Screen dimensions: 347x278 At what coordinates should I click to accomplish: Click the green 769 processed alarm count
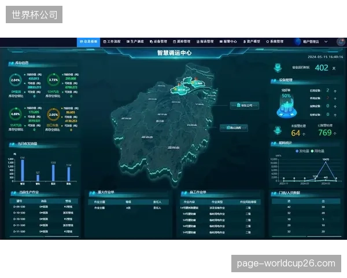click(325, 133)
